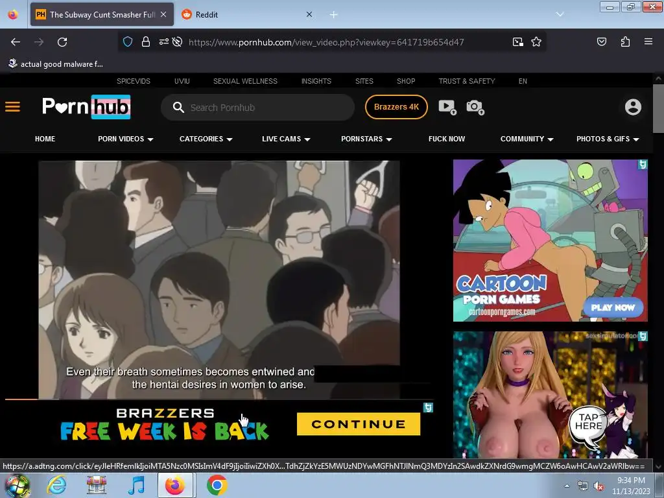
Task: Go back with the back arrow
Action: (16, 42)
